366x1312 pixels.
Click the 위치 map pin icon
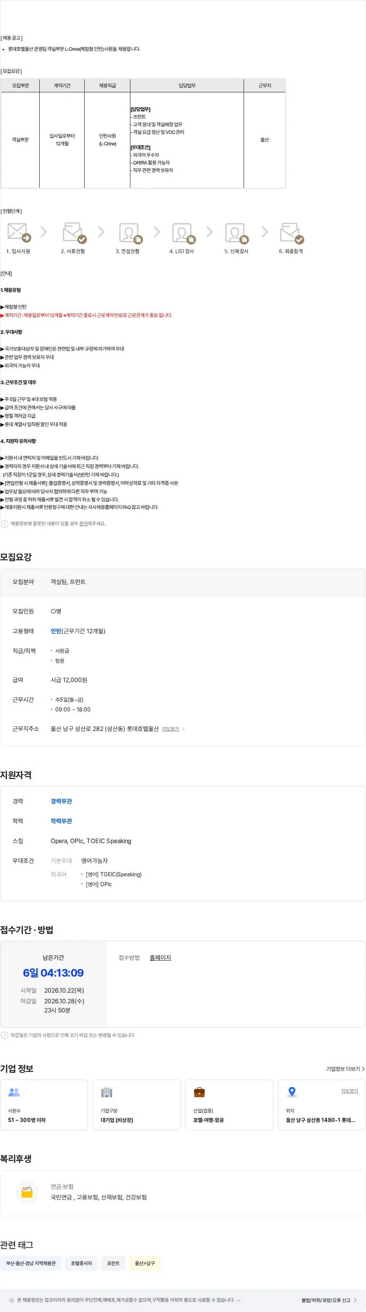click(292, 1092)
